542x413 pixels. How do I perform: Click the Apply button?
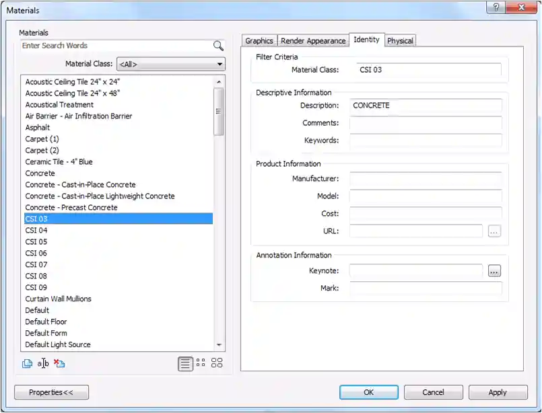(498, 392)
